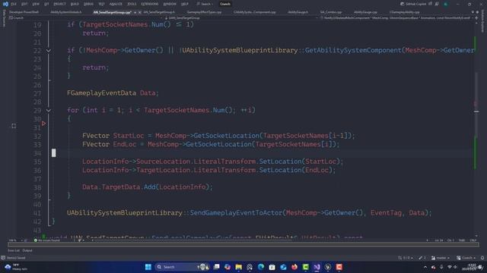Viewport: 487px width, 273px height.
Task: Switch to CGameplayAbility.cpp tab
Action: (x=404, y=12)
